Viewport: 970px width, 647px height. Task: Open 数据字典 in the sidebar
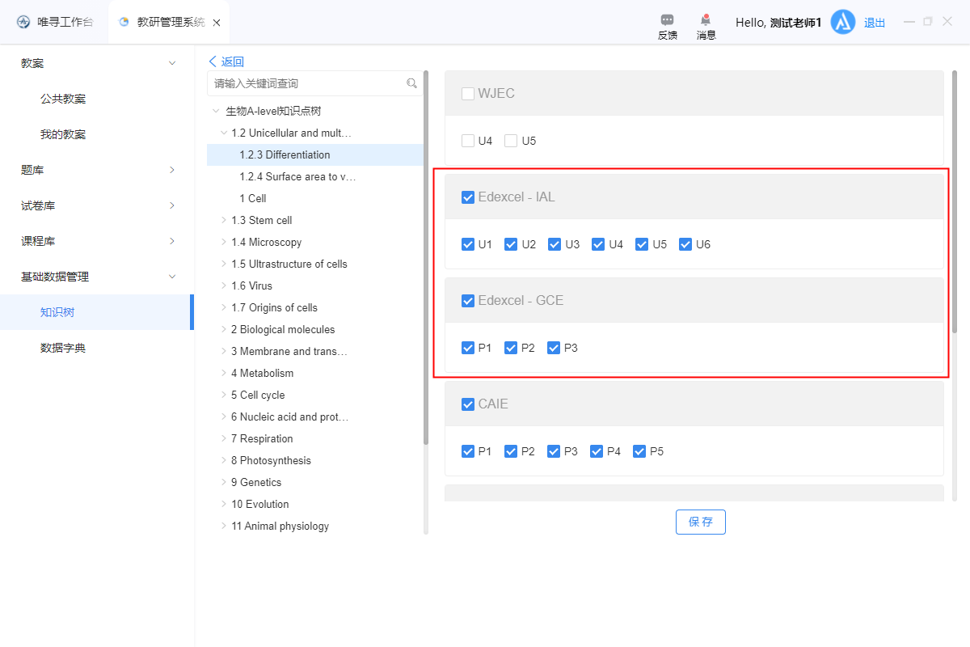click(x=63, y=348)
